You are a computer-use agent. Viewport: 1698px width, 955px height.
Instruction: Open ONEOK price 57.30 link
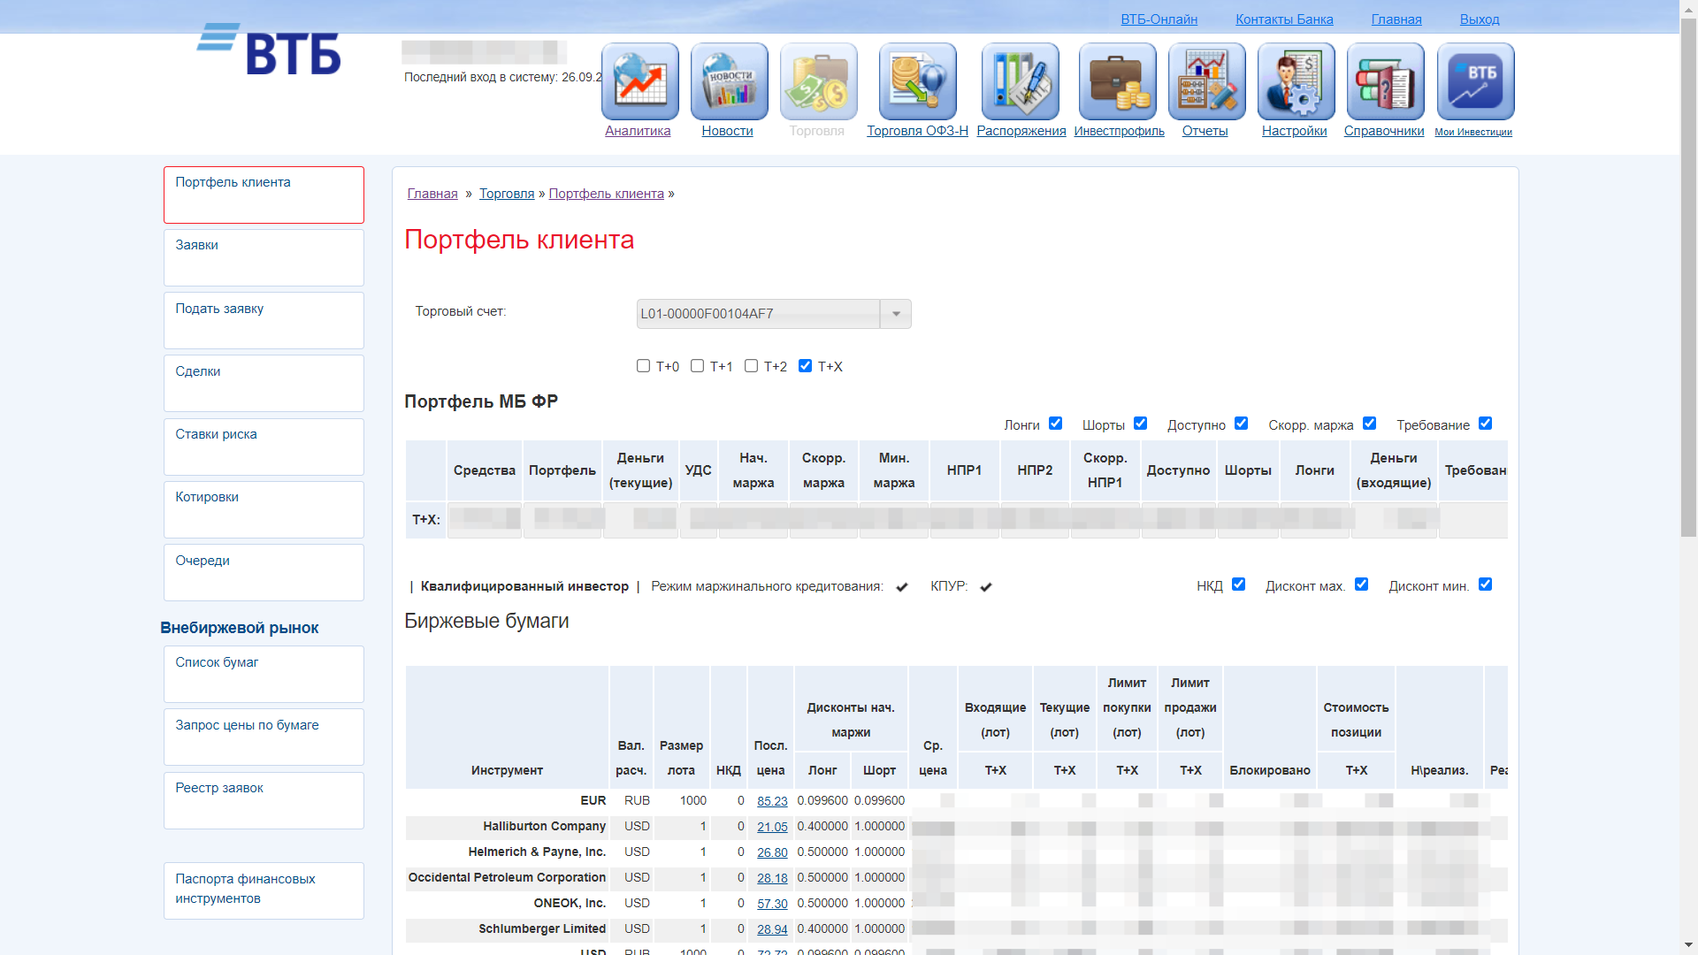tap(772, 904)
